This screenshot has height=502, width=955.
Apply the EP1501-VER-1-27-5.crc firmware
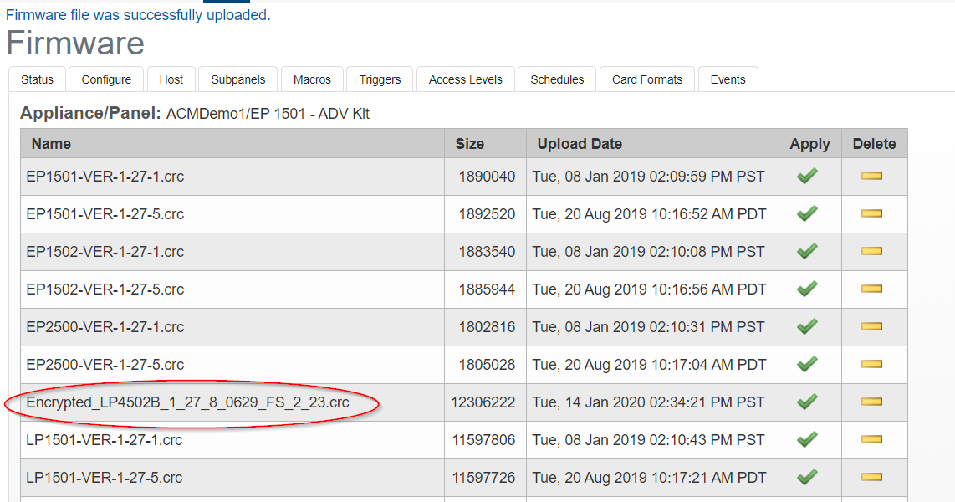(x=807, y=213)
